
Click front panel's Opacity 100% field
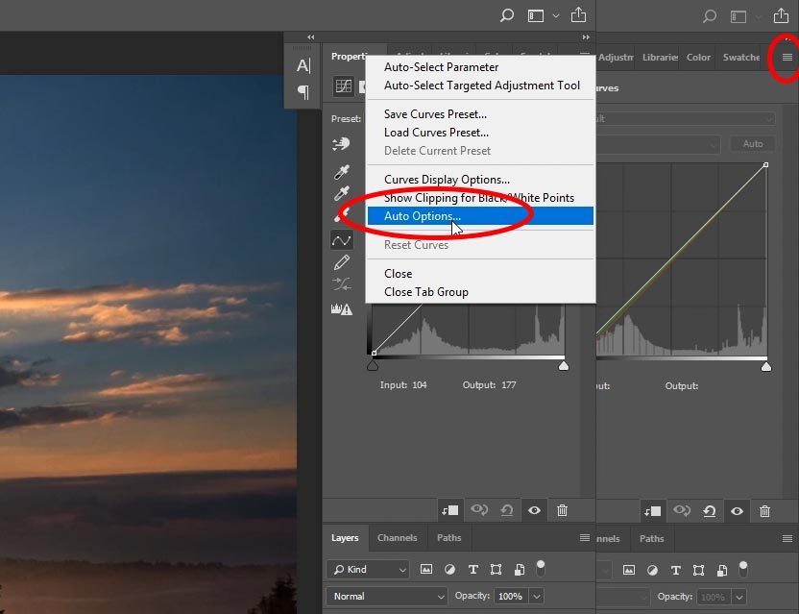[511, 596]
